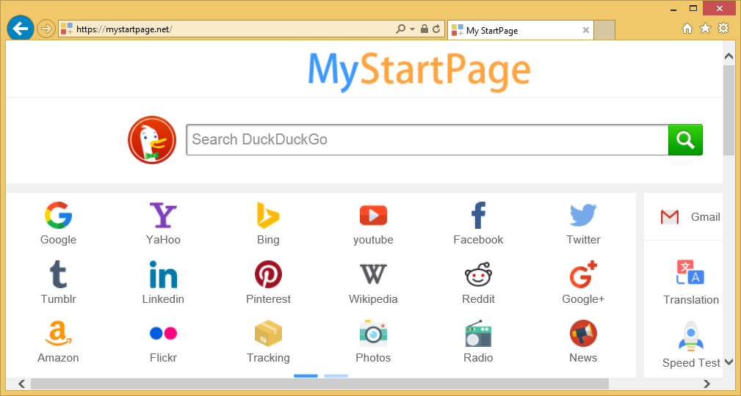
Task: Click the green search magnifier button
Action: click(685, 140)
